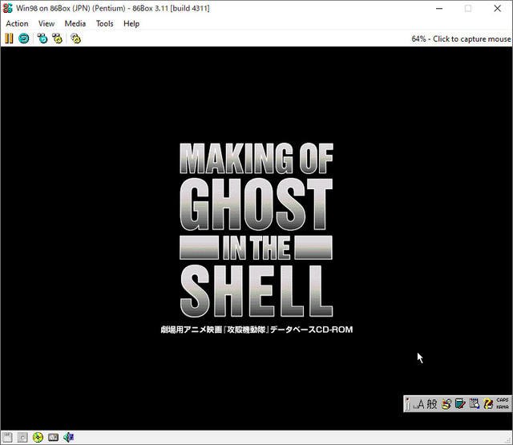Open the Tools menu
Image resolution: width=513 pixels, height=445 pixels.
105,23
